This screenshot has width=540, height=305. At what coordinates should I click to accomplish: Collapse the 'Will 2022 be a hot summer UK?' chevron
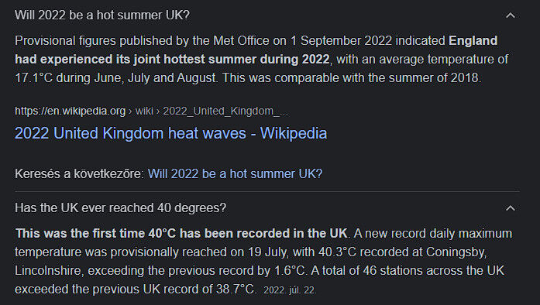tap(511, 15)
